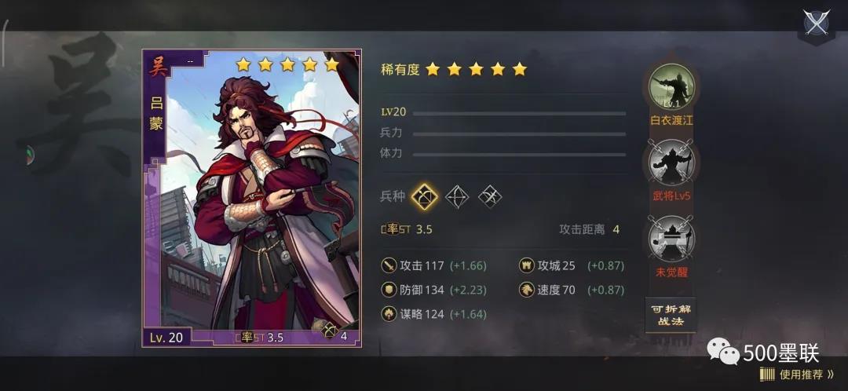This screenshot has height=391, width=848.
Task: Click the 兵力 troop strength bar
Action: point(519,133)
